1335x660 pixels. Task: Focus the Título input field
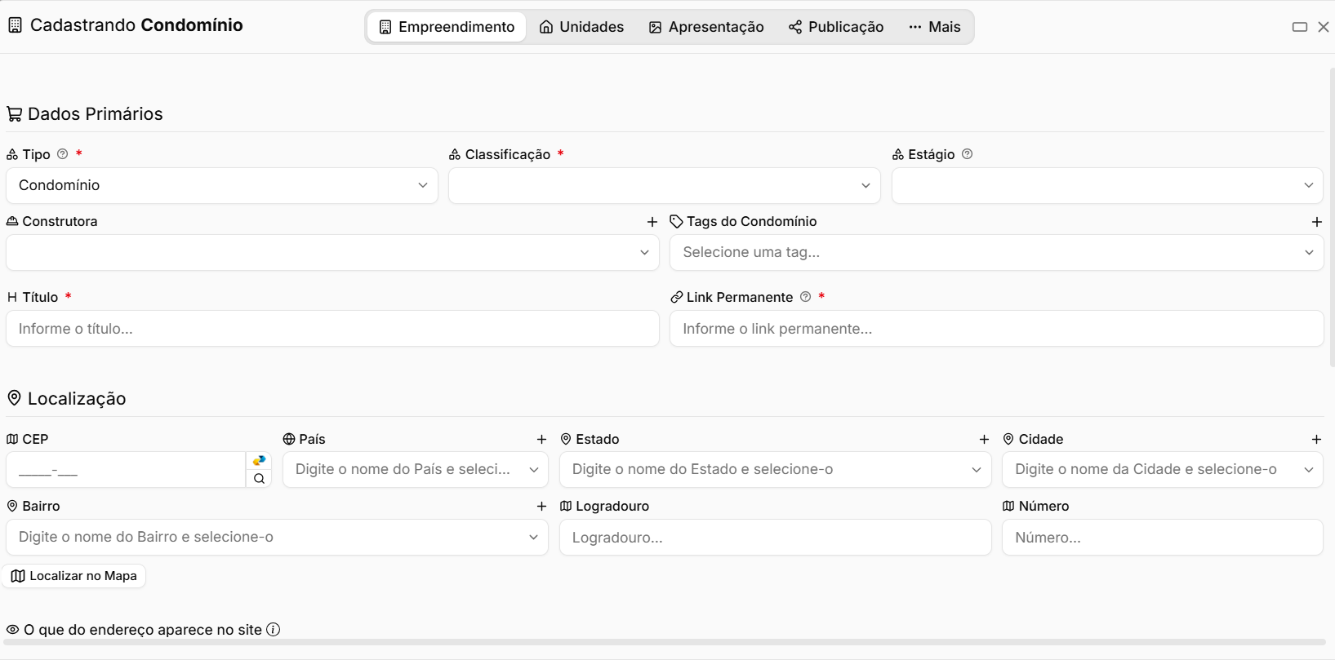(x=332, y=329)
